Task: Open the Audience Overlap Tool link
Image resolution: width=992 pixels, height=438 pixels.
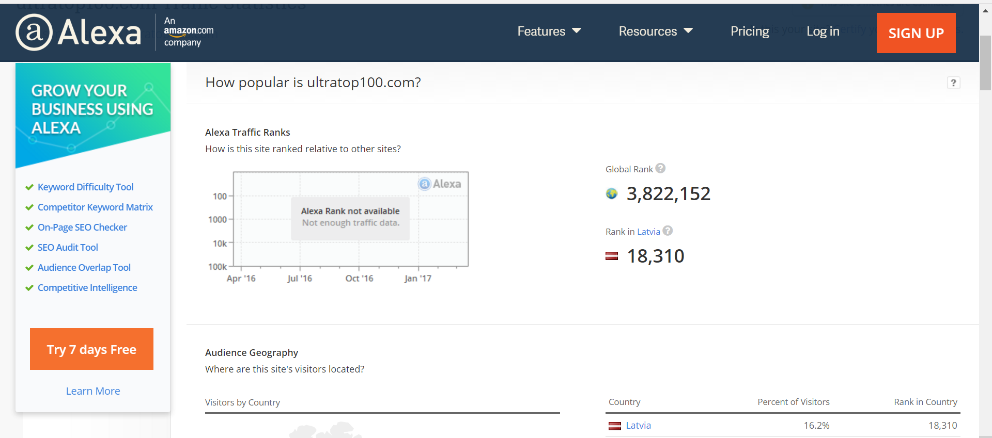Action: [84, 268]
